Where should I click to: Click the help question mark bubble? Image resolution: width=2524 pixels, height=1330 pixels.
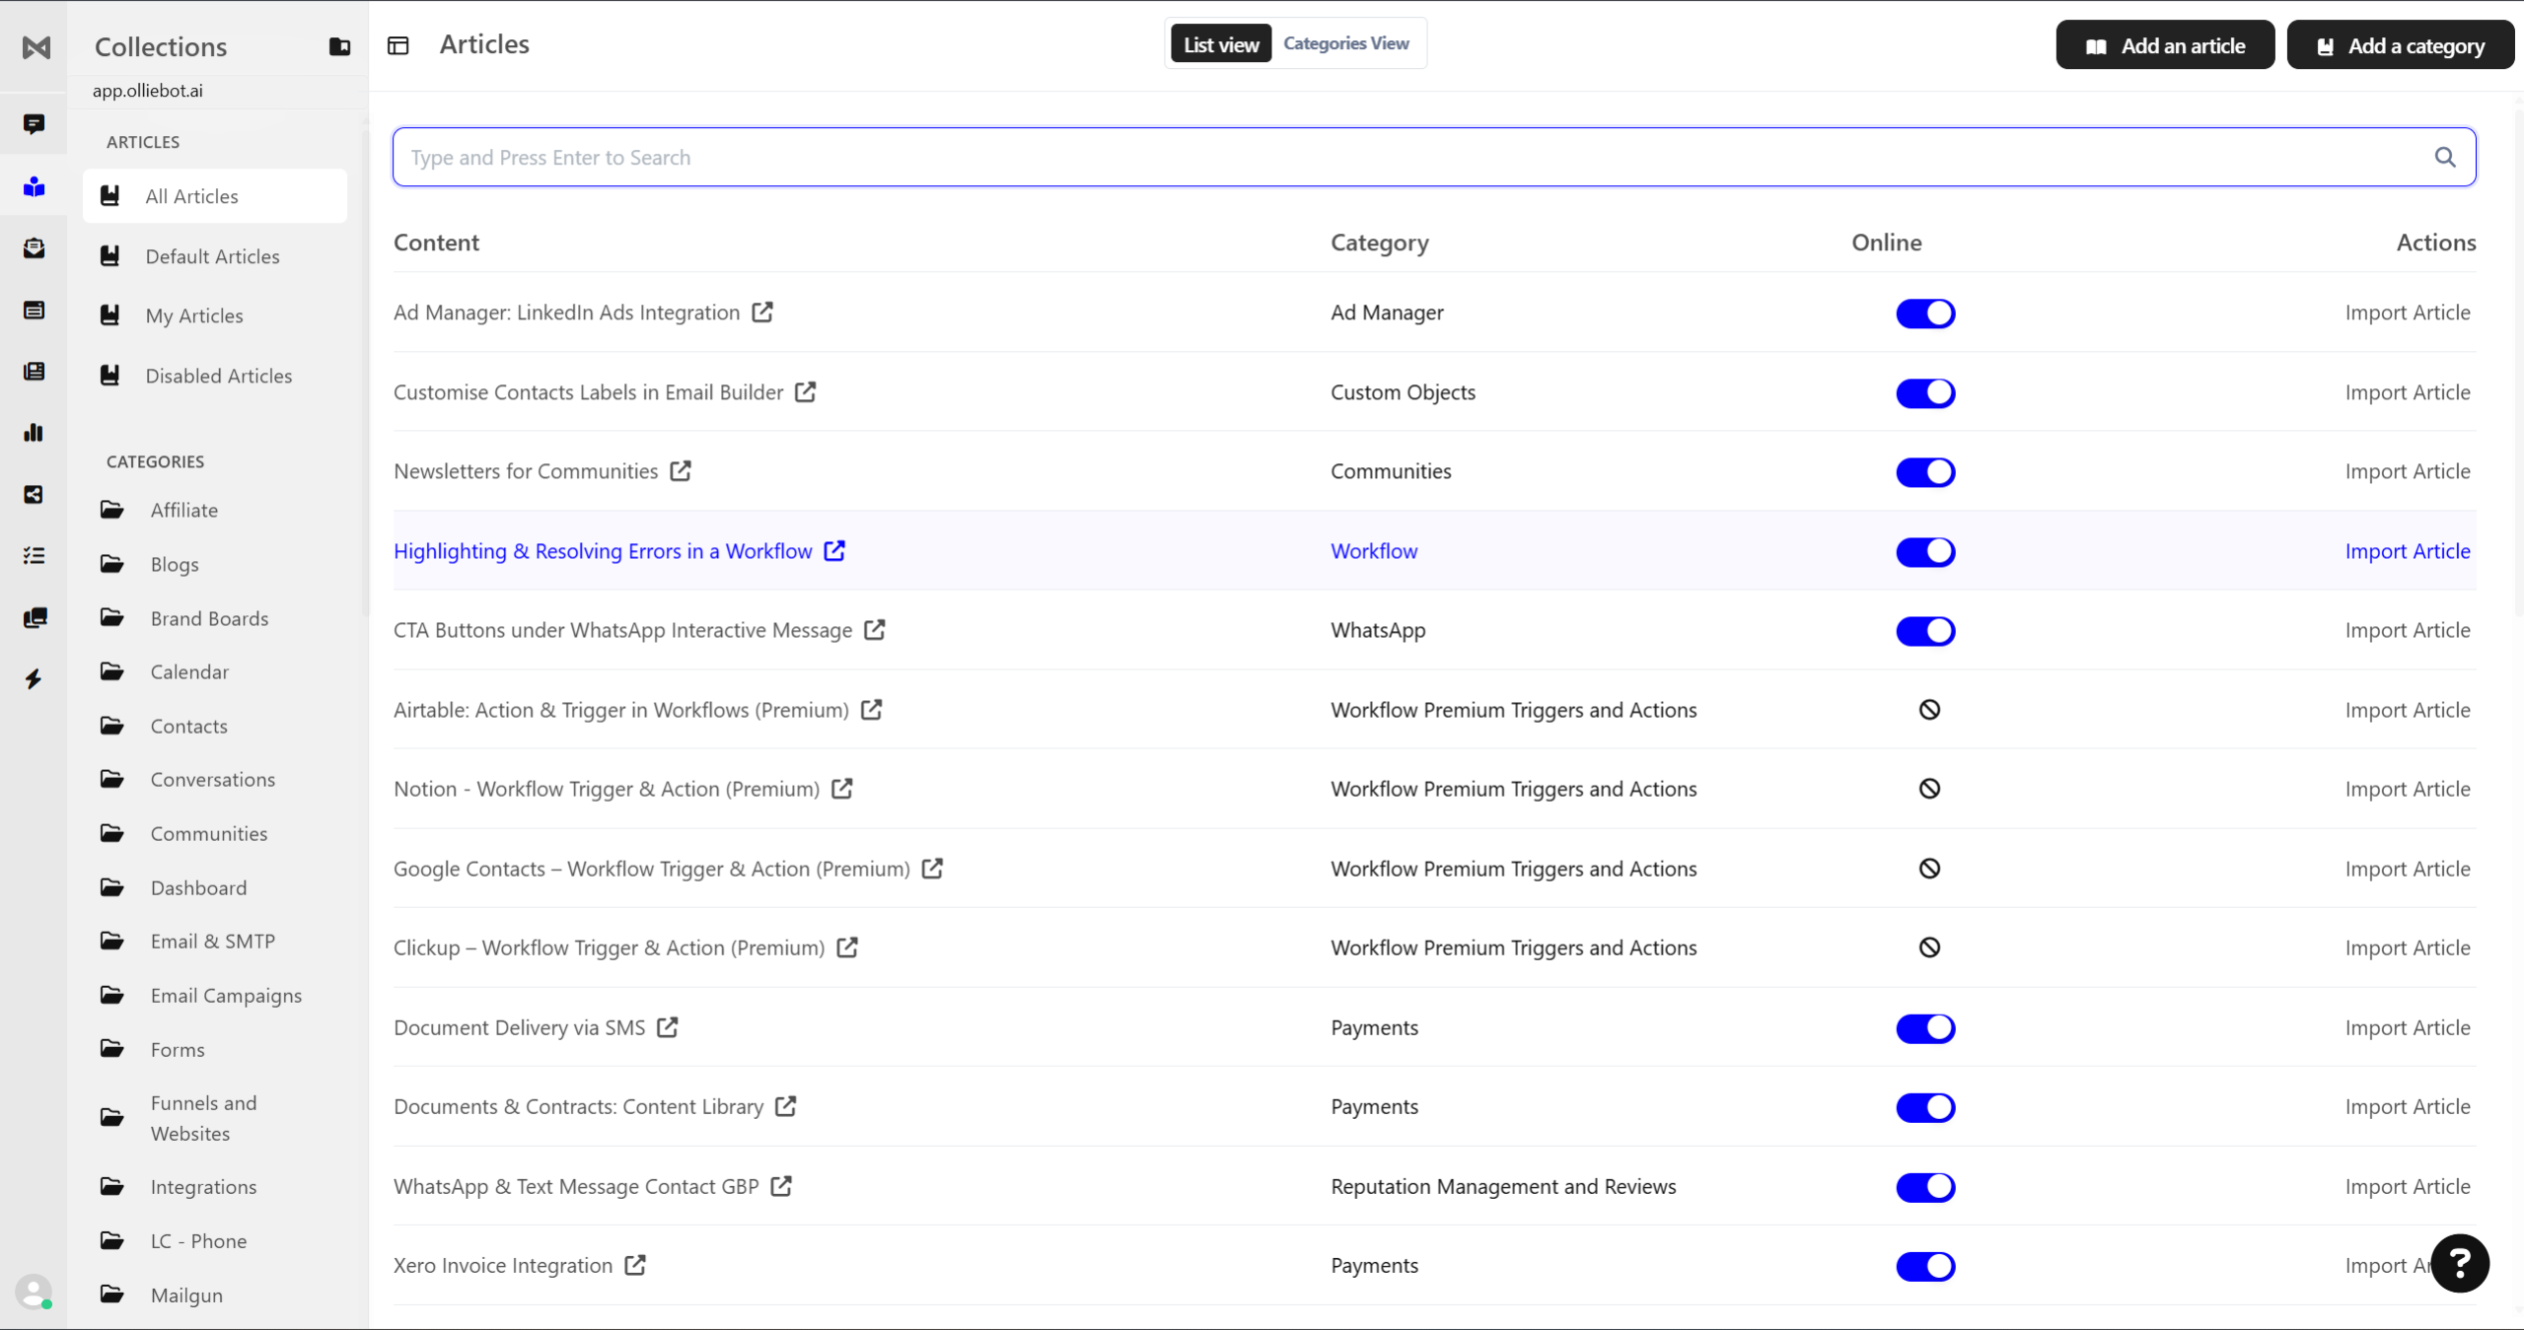click(2459, 1263)
